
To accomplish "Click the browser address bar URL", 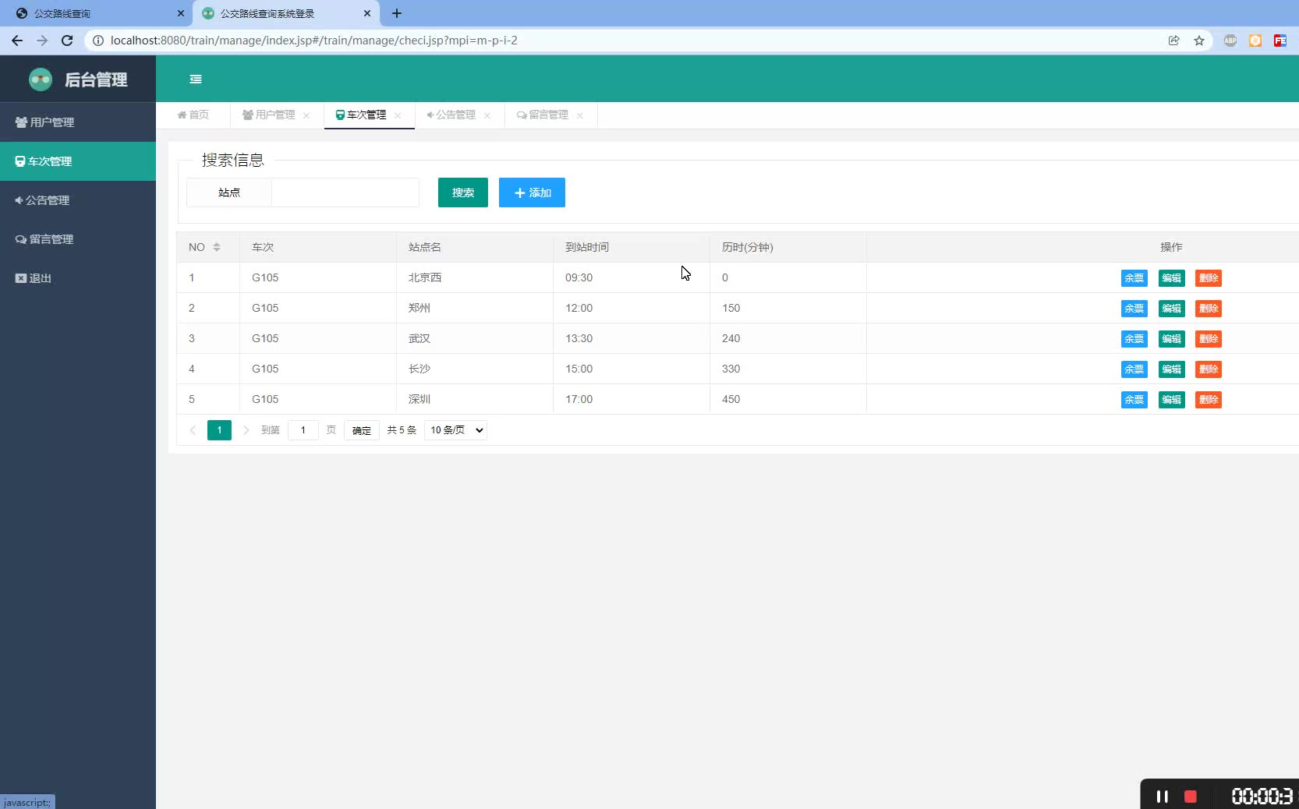I will pos(314,41).
